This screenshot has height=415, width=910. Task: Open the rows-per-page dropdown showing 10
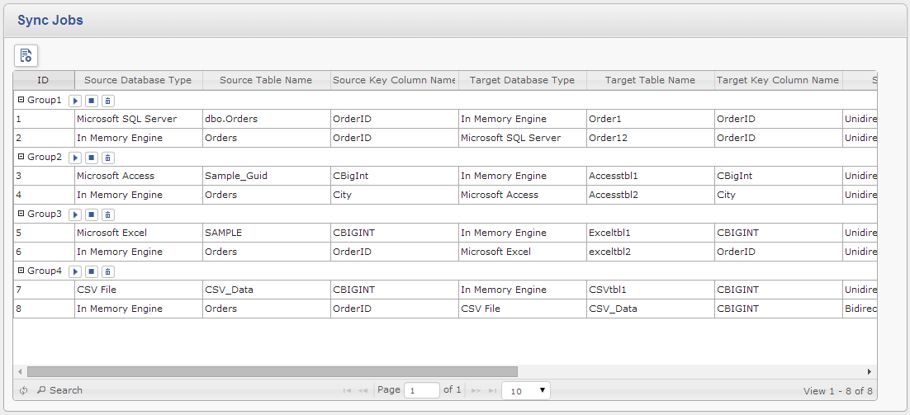(x=526, y=390)
